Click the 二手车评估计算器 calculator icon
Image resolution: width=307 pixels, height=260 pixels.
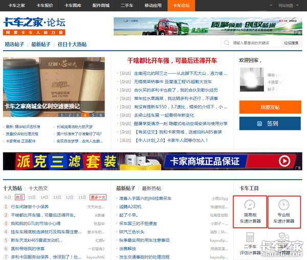tap(250, 243)
